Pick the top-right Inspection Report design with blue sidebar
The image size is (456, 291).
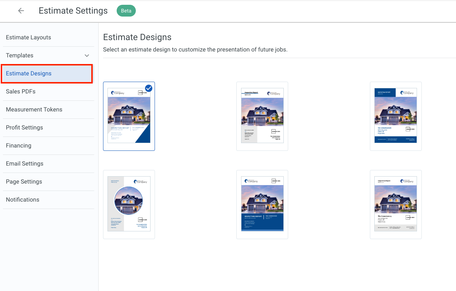pyautogui.click(x=395, y=116)
